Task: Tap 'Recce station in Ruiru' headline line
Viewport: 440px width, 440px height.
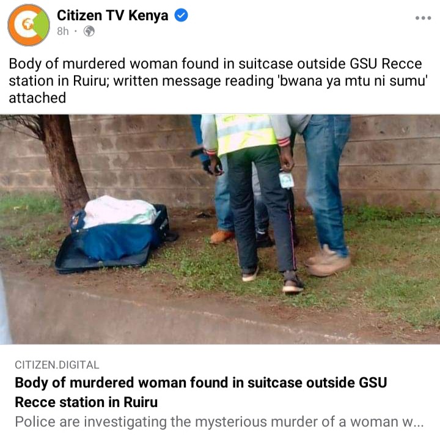Action: (x=86, y=402)
